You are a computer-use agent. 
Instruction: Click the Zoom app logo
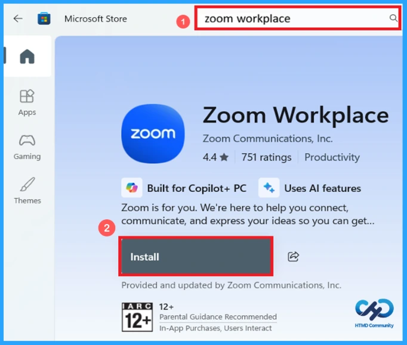153,133
